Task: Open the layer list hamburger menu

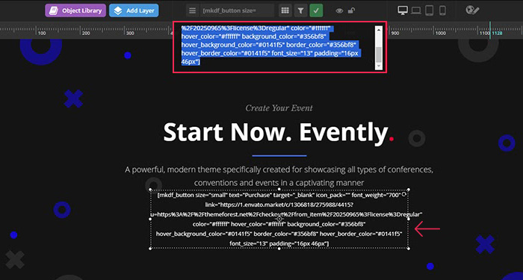Action: point(192,10)
